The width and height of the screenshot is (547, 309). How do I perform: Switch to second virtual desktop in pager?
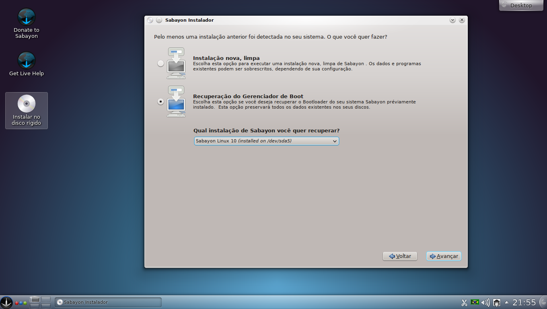[x=46, y=299]
